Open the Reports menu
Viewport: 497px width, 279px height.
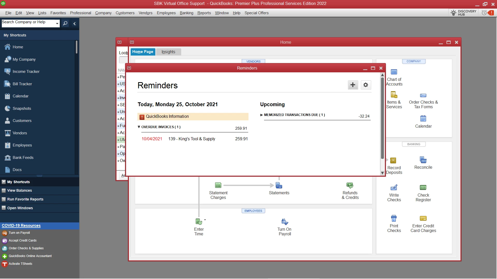coord(204,13)
